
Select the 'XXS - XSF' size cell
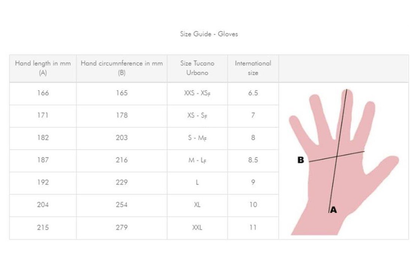click(x=197, y=93)
